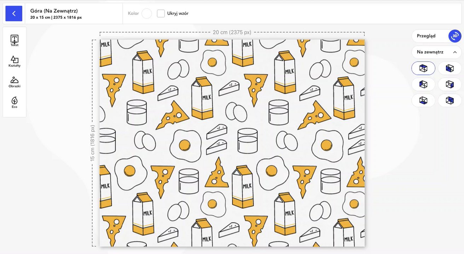Click the Kolor label text
The width and height of the screenshot is (464, 254).
133,13
